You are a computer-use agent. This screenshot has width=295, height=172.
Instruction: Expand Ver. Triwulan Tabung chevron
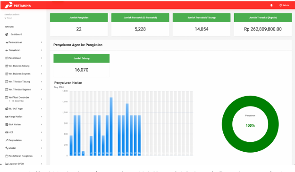click(x=42, y=82)
